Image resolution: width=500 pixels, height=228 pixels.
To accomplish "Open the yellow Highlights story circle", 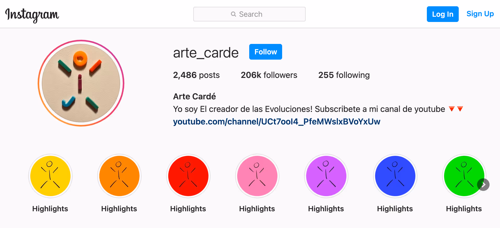I will 50,176.
